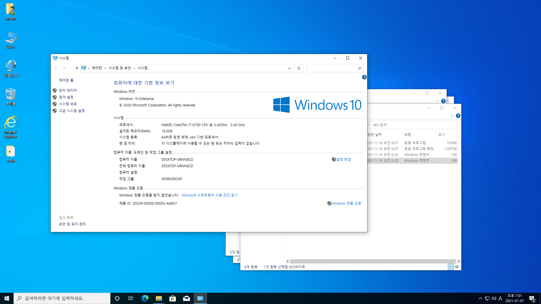Select Control Panel taskbar button
The image size is (541, 304).
pyautogui.click(x=200, y=298)
